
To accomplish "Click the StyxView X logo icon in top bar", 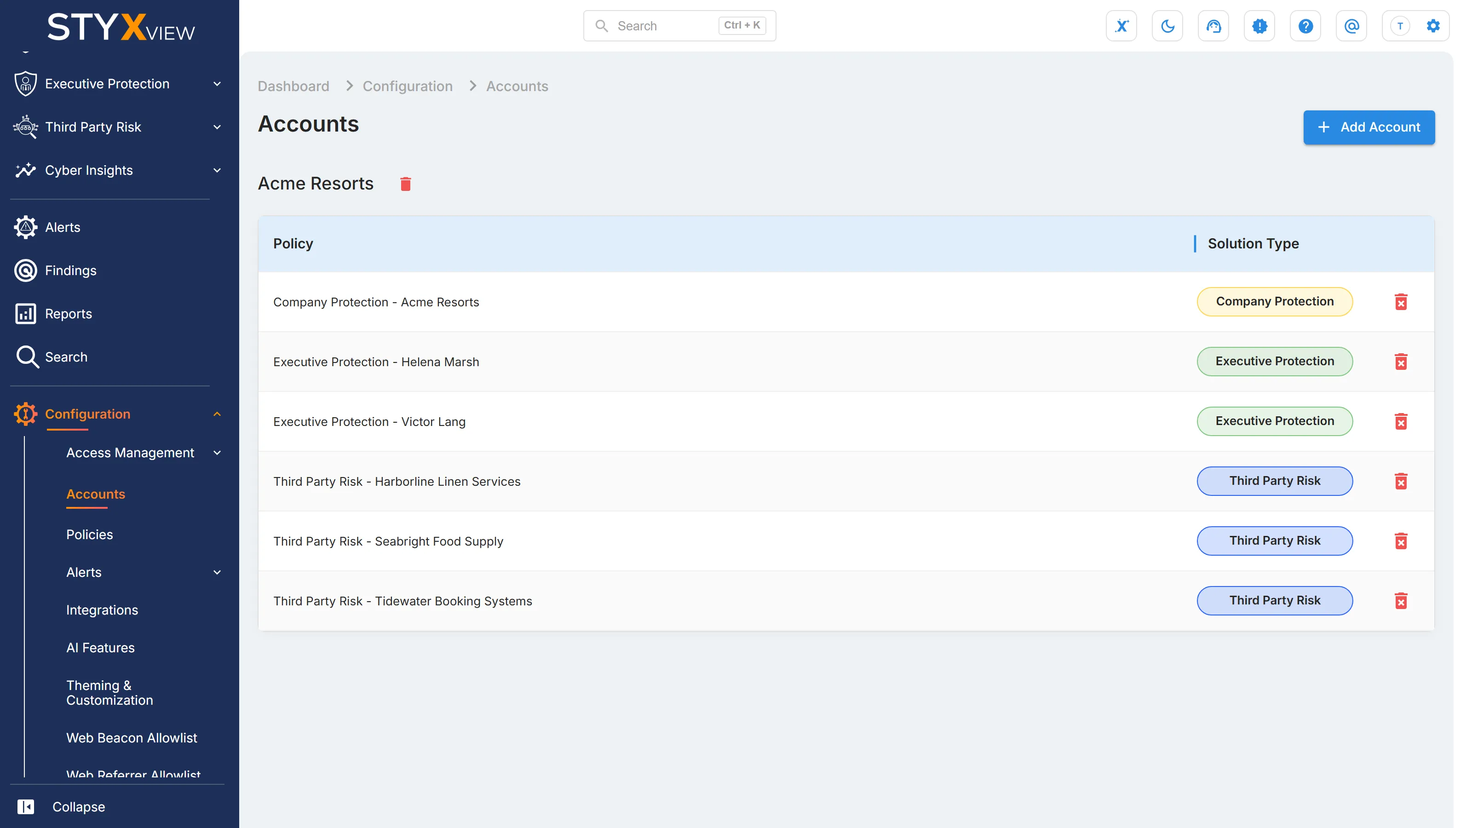I will 1121,26.
